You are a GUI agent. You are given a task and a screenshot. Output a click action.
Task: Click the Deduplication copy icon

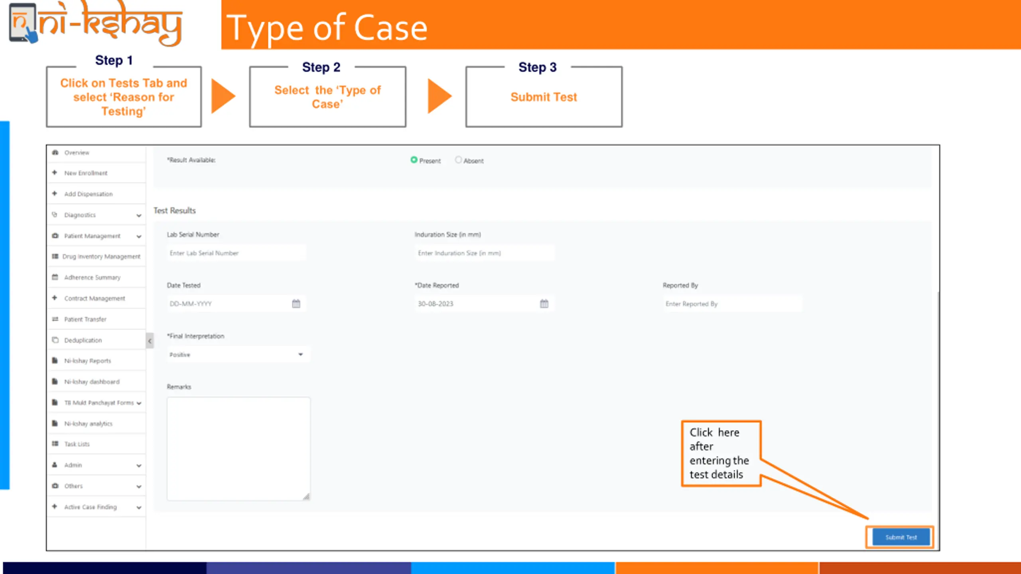pos(55,340)
